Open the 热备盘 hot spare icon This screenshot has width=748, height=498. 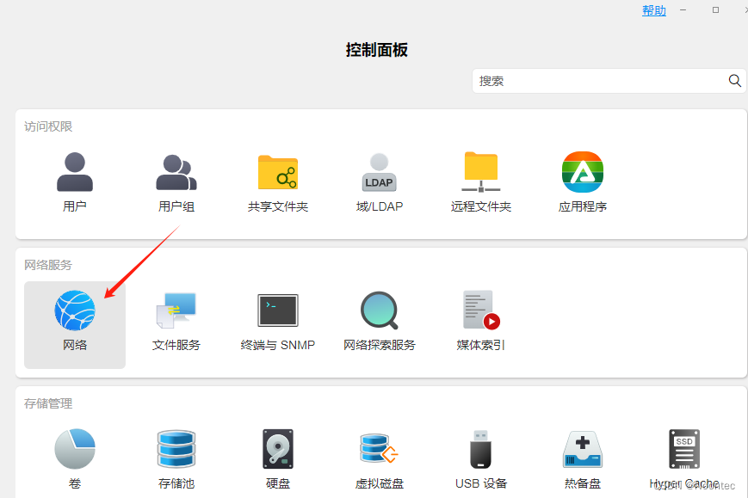click(583, 449)
